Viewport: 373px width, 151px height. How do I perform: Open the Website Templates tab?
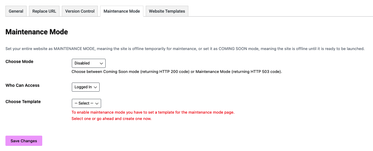[x=167, y=11]
